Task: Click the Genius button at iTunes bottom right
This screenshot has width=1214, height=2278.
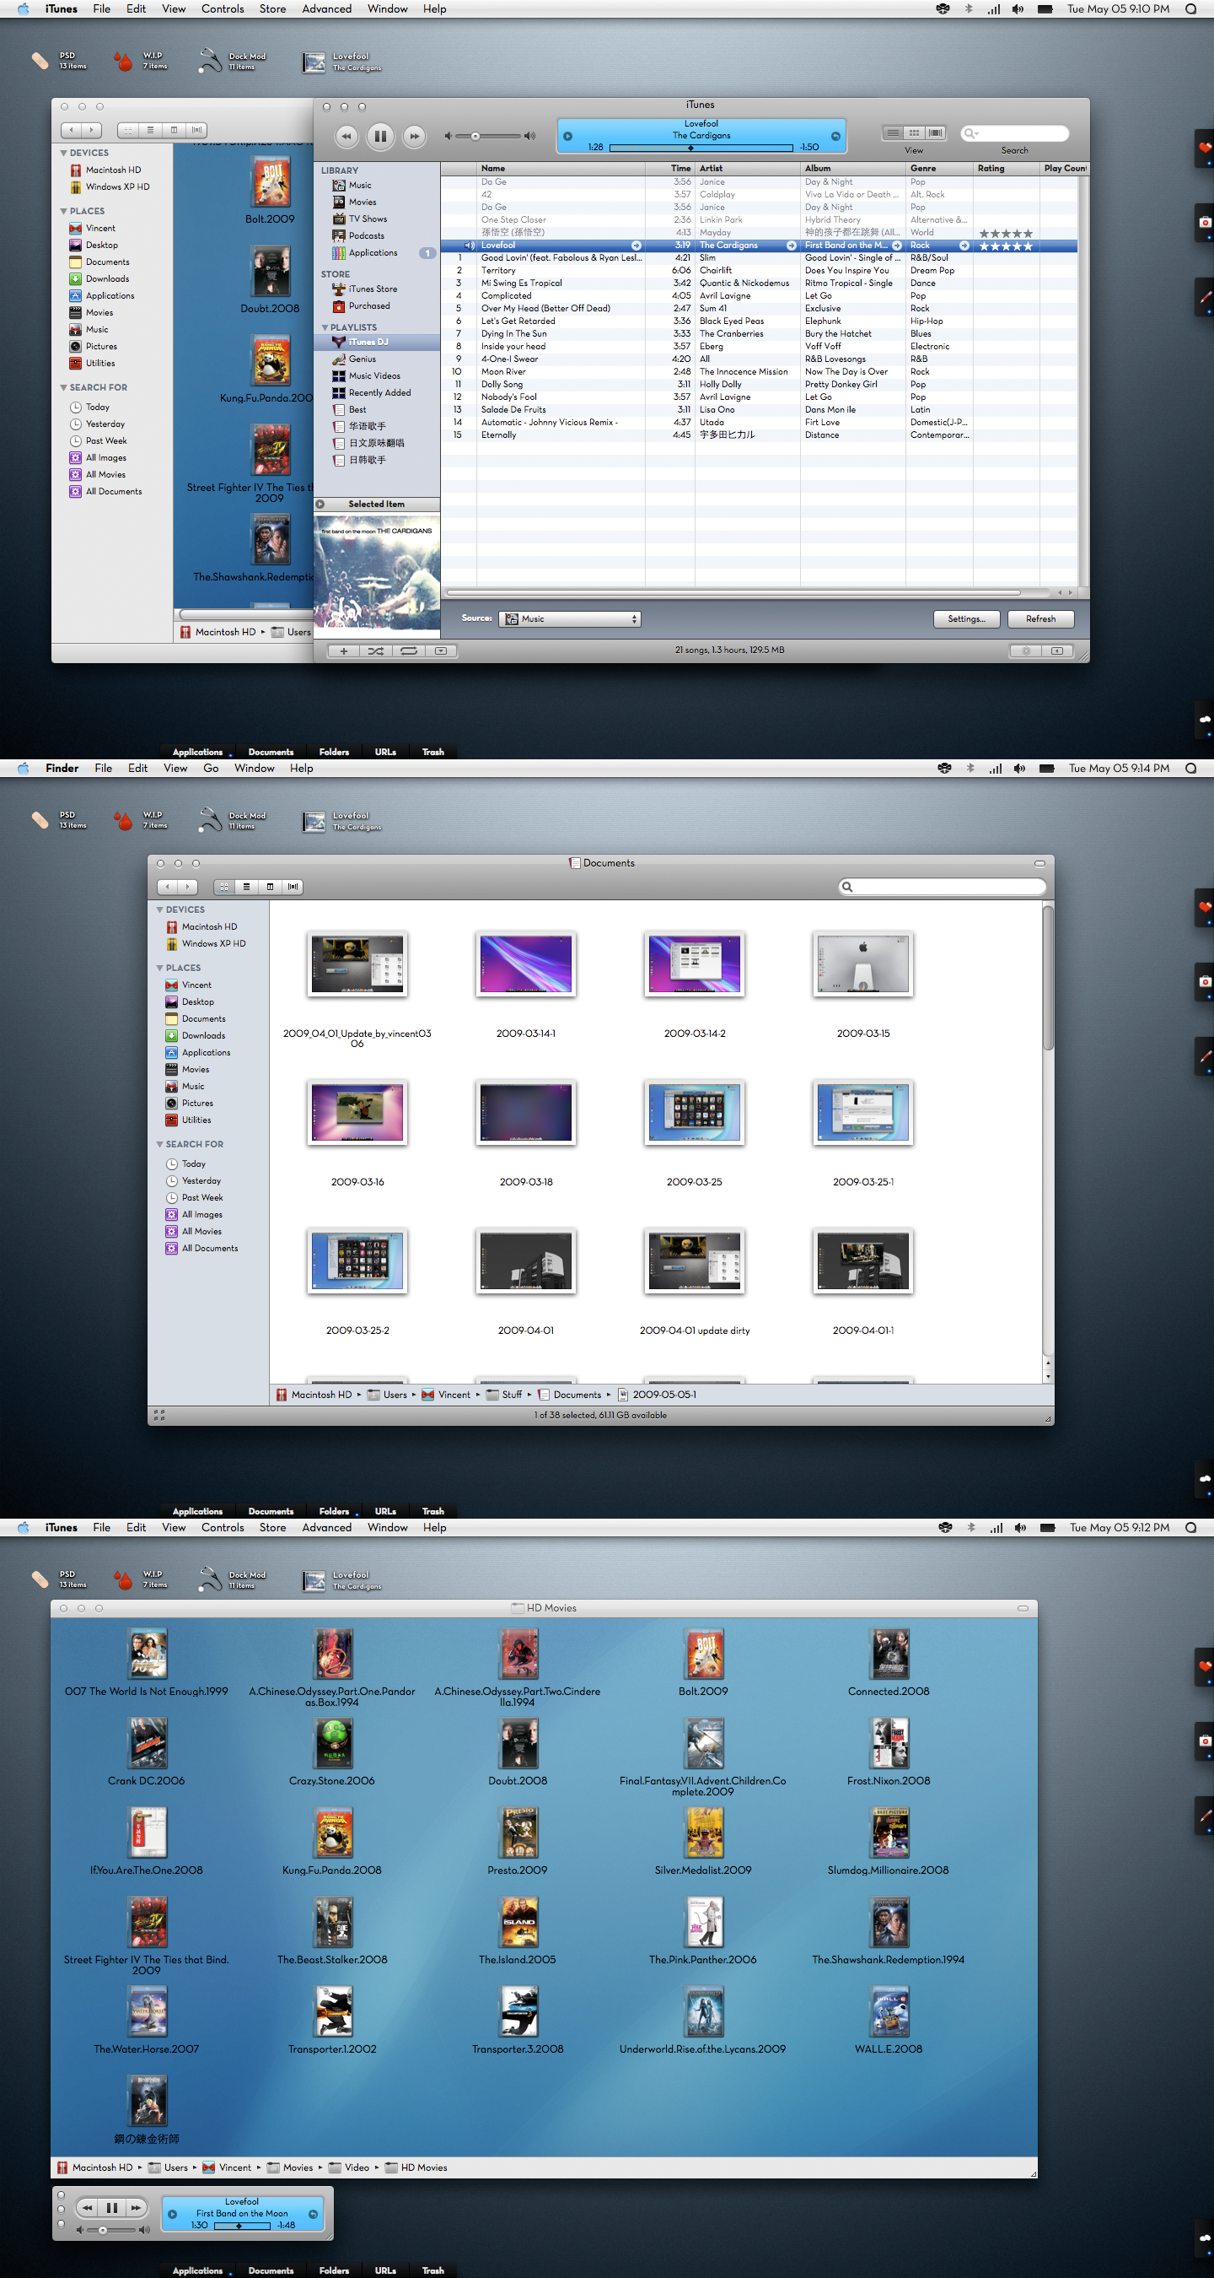Action: pos(1026,650)
